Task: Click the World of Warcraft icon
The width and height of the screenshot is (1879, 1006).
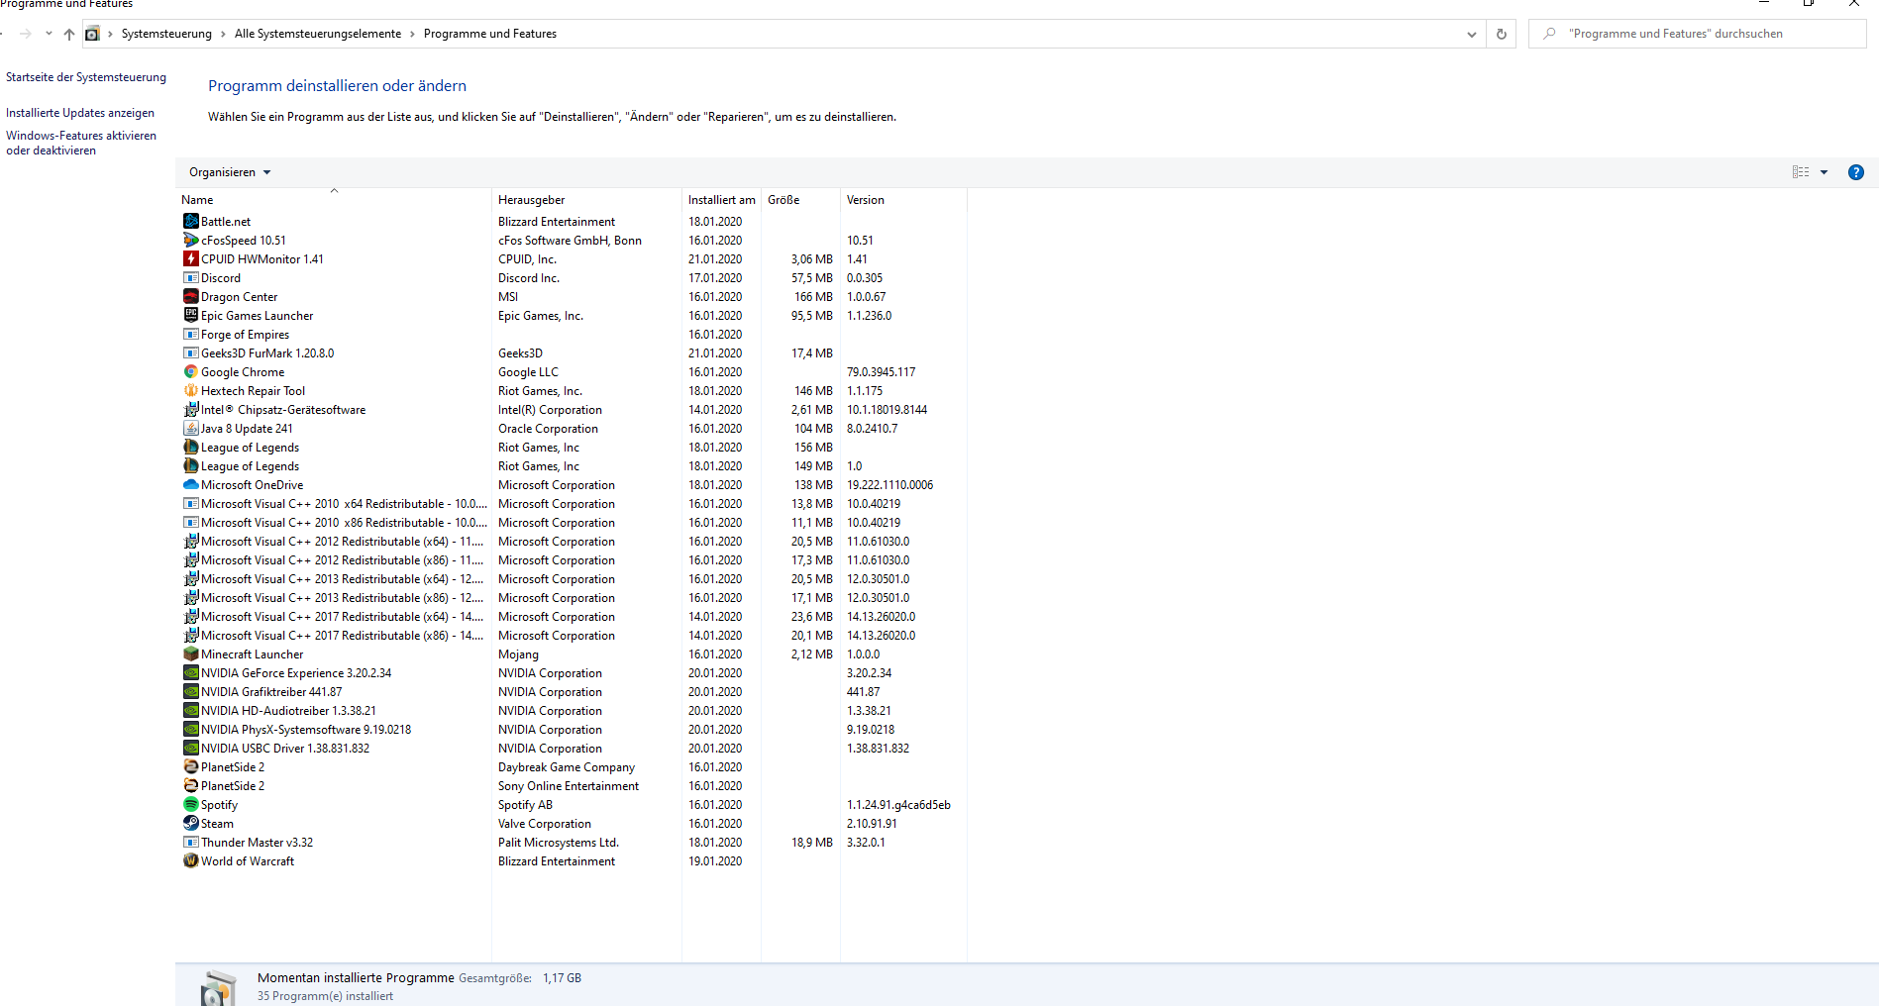Action: pos(191,860)
